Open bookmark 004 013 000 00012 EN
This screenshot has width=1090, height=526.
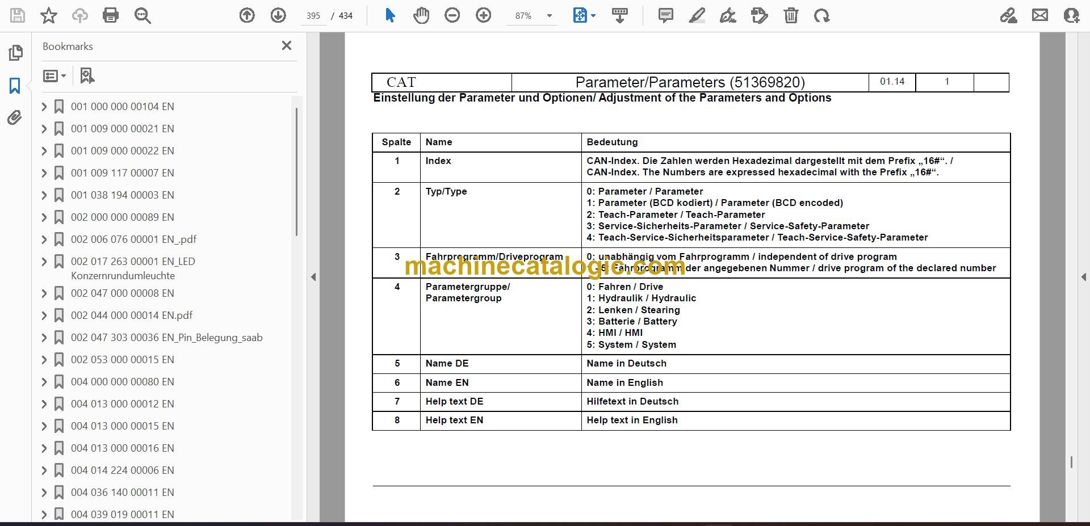122,404
